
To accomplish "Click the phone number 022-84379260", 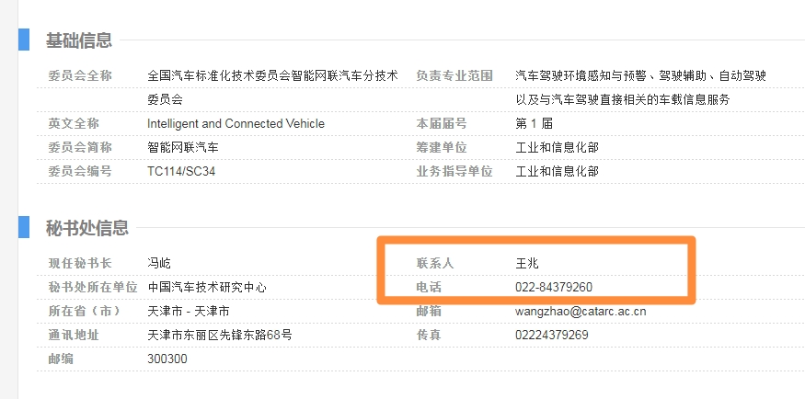I will [x=554, y=287].
